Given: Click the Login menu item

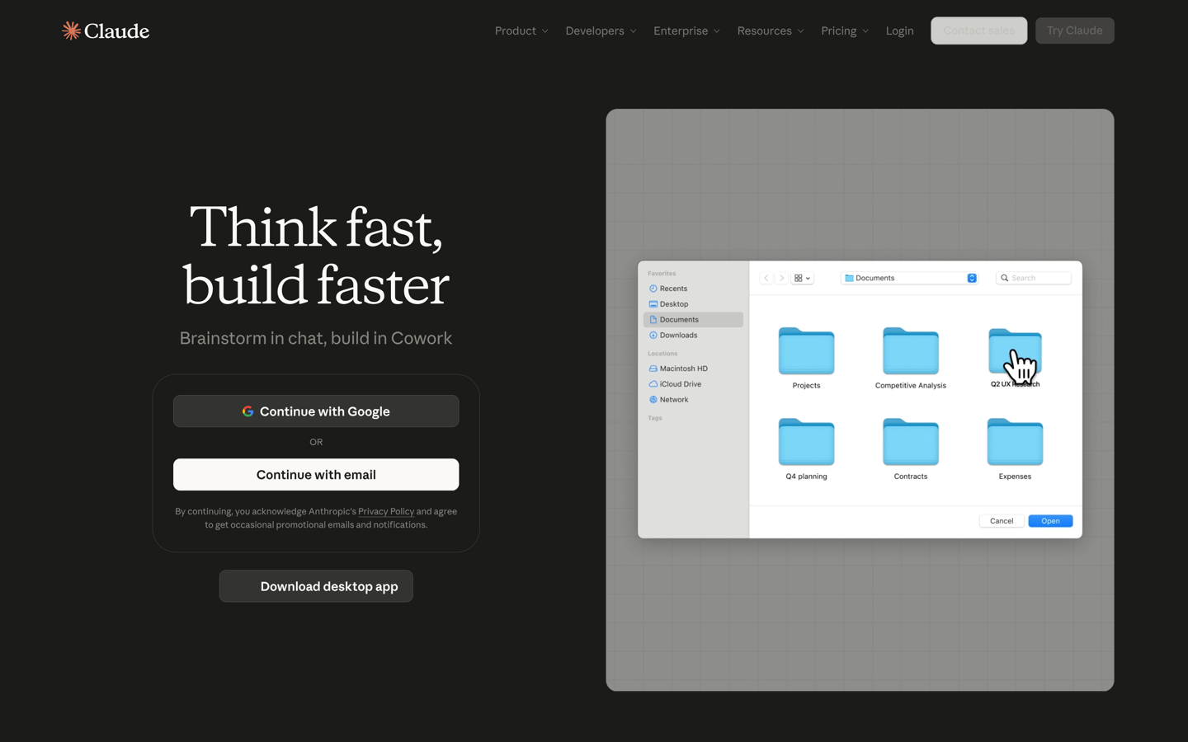Looking at the screenshot, I should coord(899,31).
